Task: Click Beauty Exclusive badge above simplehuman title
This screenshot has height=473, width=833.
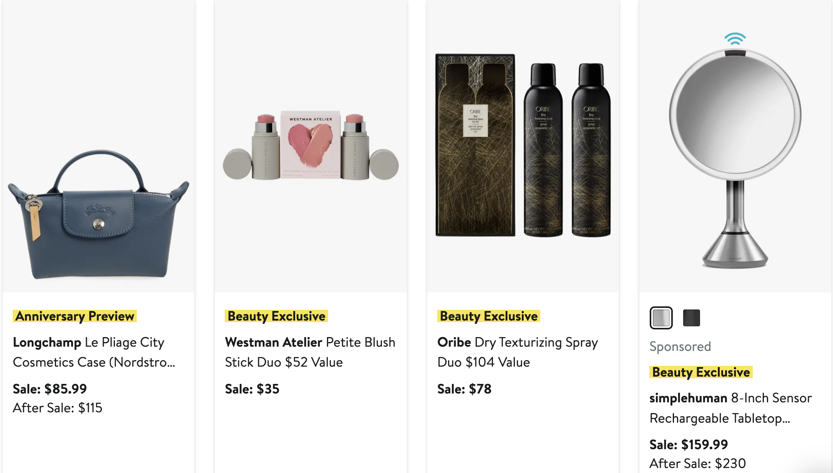Action: (x=700, y=372)
